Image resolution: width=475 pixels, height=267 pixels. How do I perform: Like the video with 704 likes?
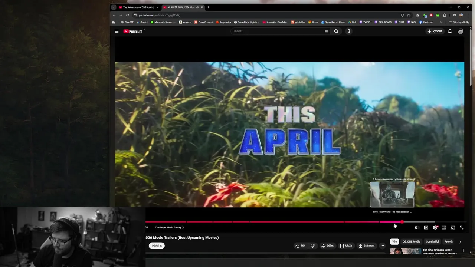pos(300,245)
